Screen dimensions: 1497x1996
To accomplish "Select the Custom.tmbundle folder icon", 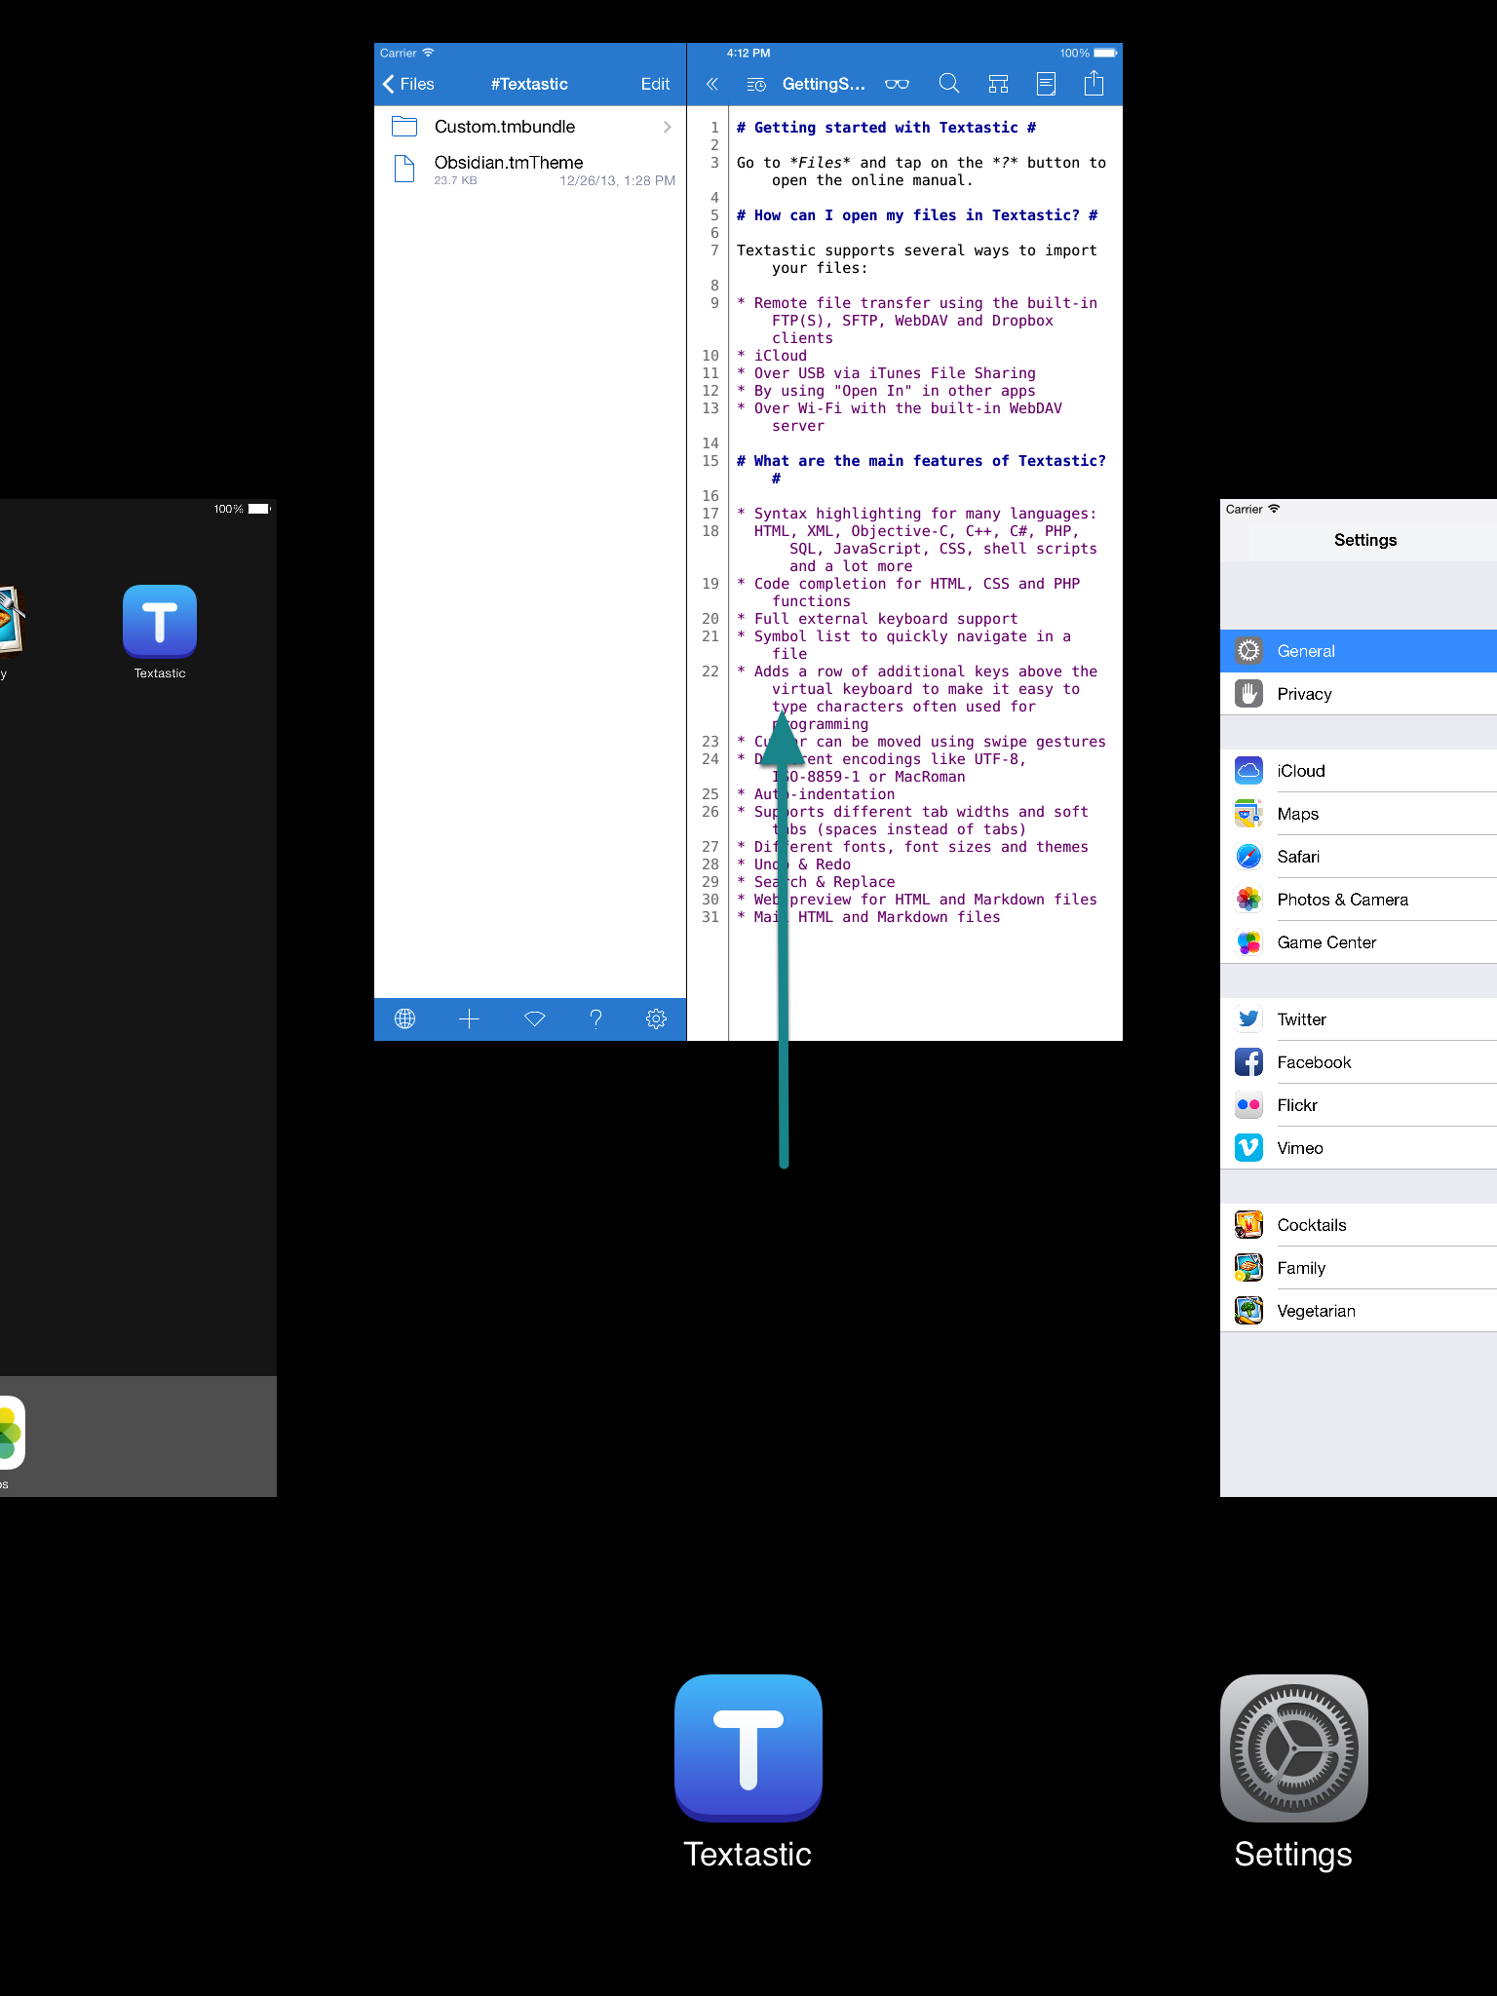I will click(404, 127).
